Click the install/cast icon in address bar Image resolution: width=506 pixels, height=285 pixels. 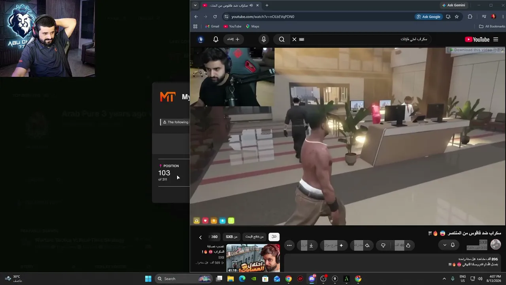[x=448, y=17]
